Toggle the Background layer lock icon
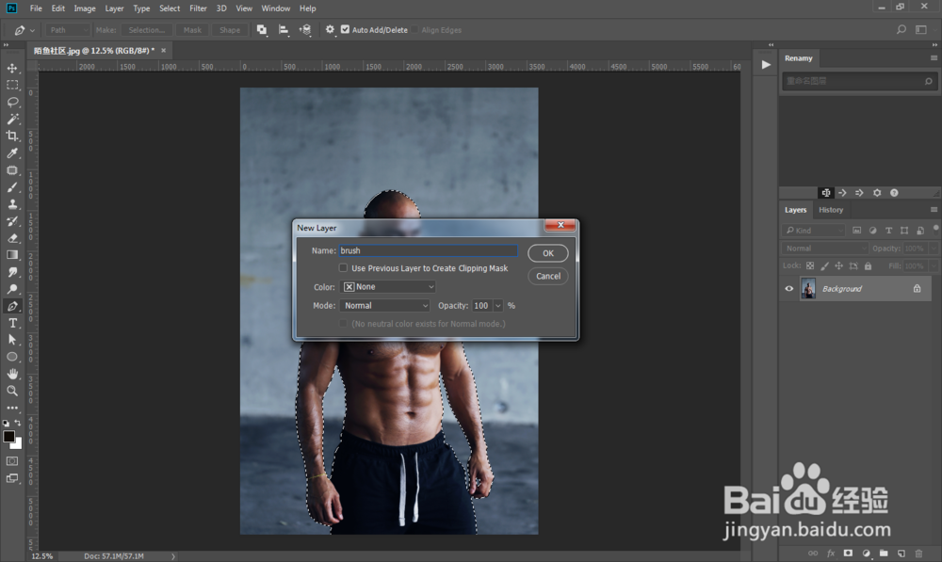942x562 pixels. click(917, 289)
